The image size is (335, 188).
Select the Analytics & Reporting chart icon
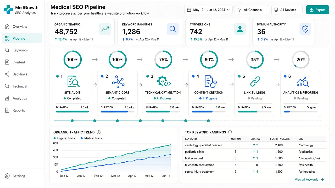point(303,81)
